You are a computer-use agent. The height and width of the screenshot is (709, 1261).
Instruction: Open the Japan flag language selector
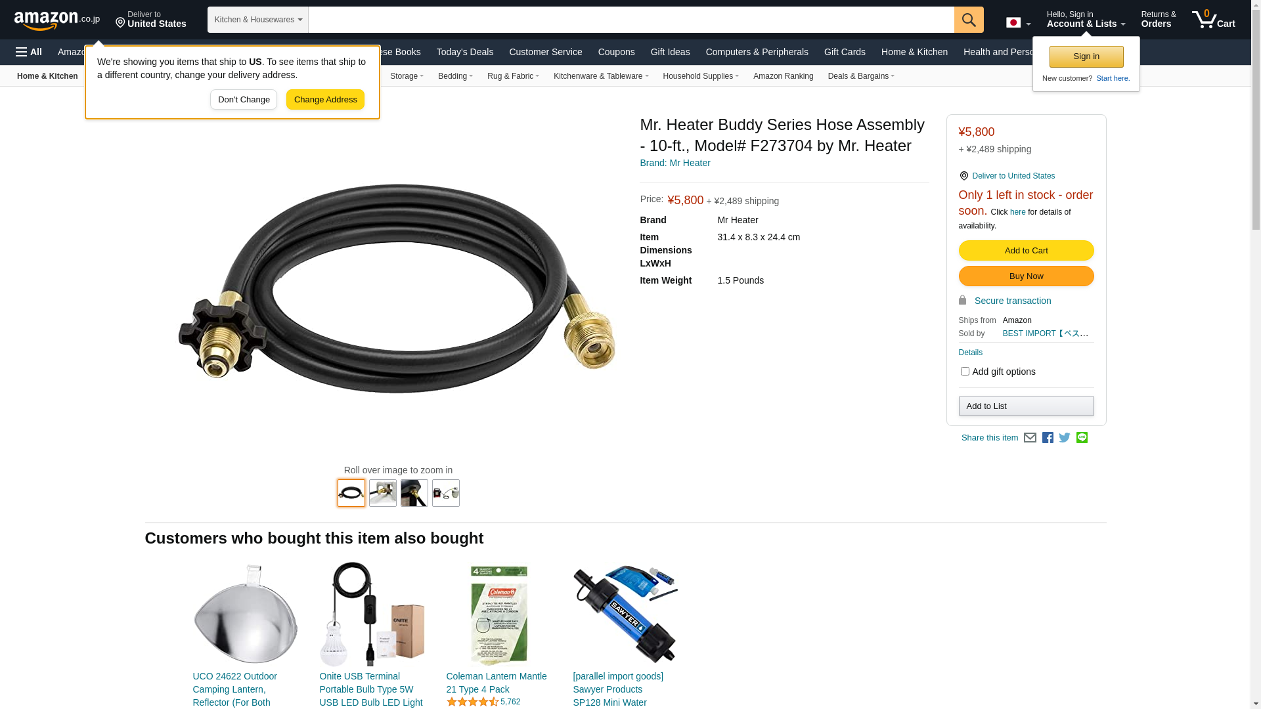click(x=1018, y=23)
